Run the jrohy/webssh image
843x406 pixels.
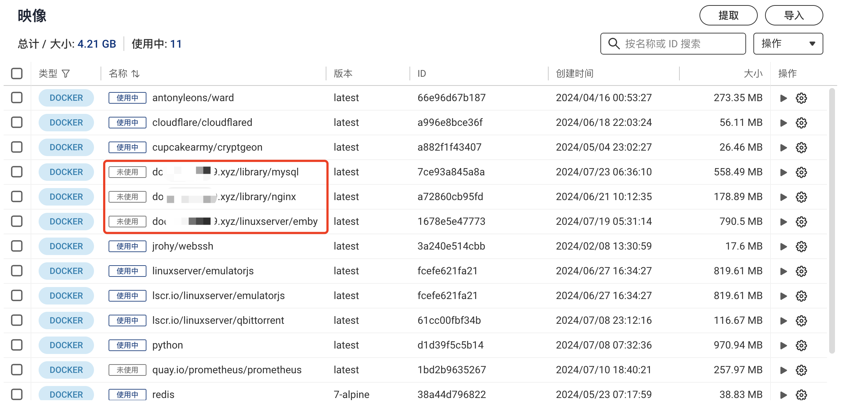click(x=783, y=247)
